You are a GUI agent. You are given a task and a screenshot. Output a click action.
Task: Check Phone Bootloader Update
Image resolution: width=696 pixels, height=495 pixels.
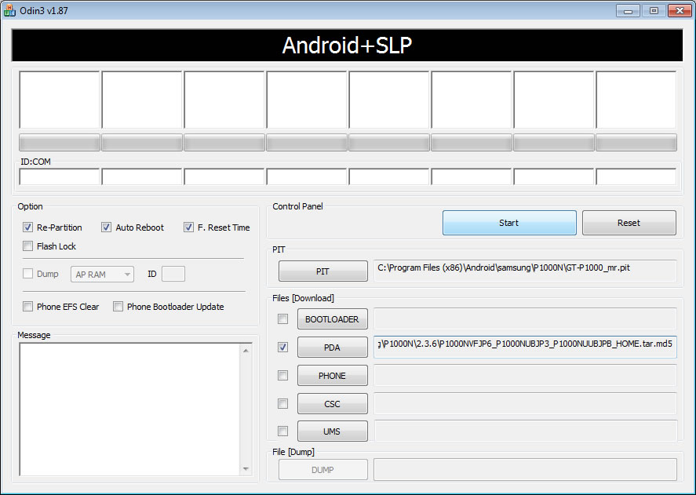(118, 306)
